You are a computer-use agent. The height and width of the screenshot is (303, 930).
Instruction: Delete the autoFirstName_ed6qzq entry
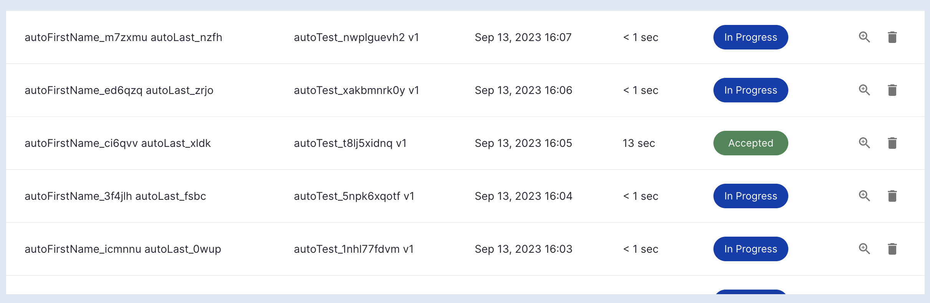click(x=892, y=90)
